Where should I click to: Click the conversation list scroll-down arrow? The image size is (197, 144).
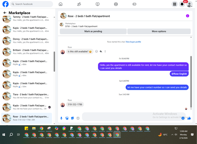tap(54, 124)
